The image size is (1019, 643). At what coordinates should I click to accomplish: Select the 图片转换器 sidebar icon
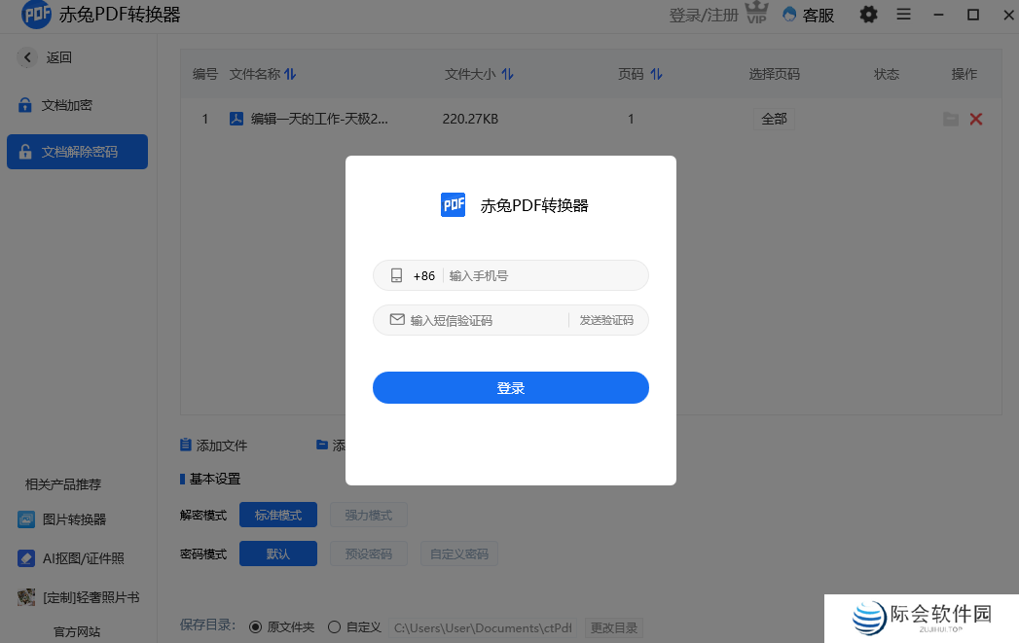pyautogui.click(x=26, y=519)
